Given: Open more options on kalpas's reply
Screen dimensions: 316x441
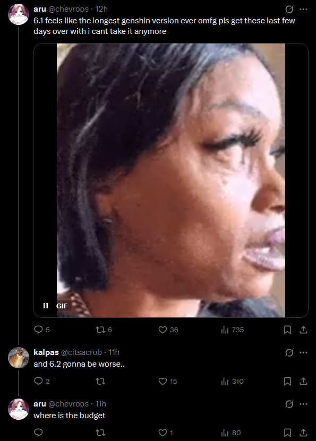Looking at the screenshot, I should pos(303,352).
